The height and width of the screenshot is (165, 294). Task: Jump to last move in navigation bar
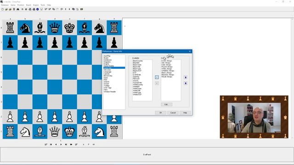[66, 144]
